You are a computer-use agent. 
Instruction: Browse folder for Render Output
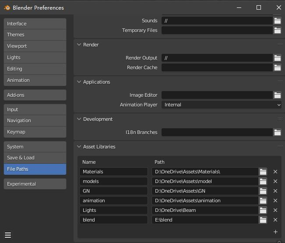click(x=277, y=58)
